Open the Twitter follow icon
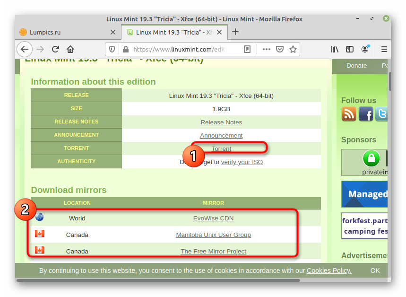This screenshot has width=406, height=297. (x=381, y=114)
